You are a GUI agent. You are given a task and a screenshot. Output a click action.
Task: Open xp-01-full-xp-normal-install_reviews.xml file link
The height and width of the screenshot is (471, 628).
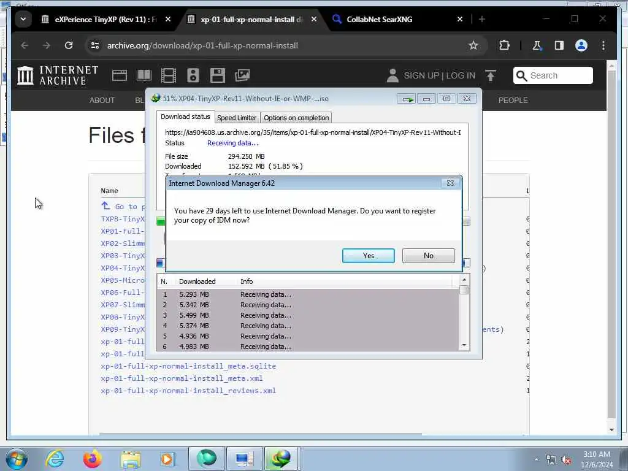coord(188,391)
